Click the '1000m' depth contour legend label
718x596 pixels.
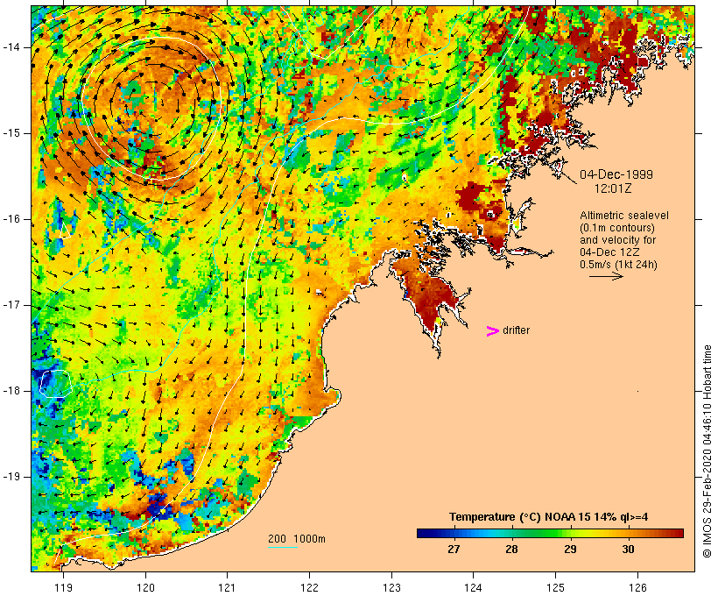click(310, 539)
